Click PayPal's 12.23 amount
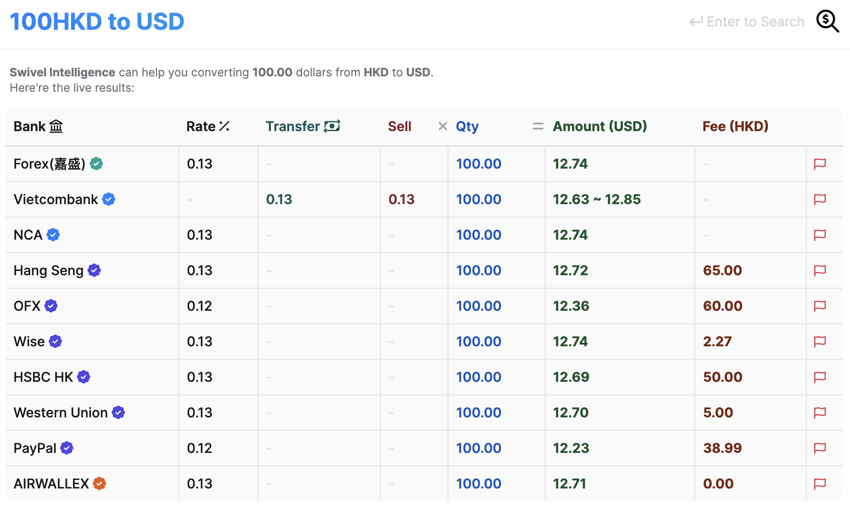Viewport: 850px width, 512px height. (x=571, y=448)
